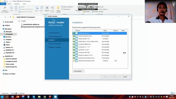
Task: Select the IMPORTANTE text file in File Explorer
Action: pyautogui.click(x=30, y=24)
